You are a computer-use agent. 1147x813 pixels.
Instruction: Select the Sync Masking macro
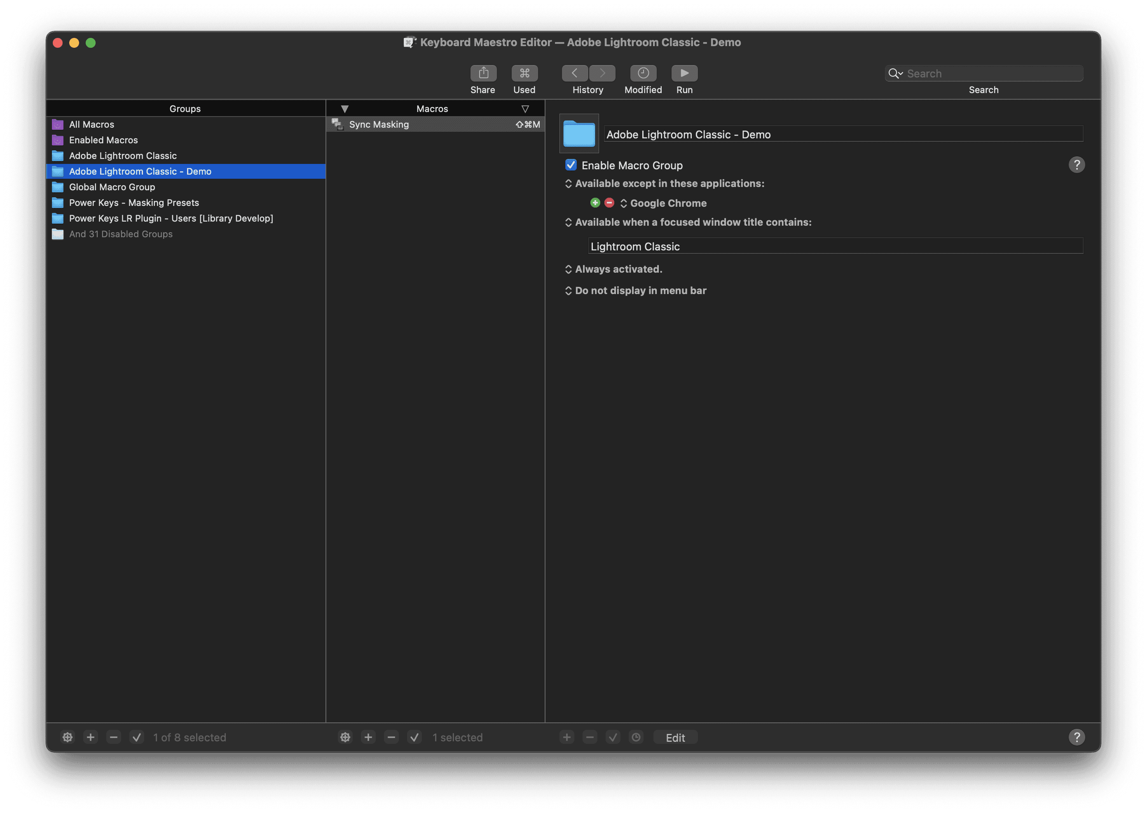pyautogui.click(x=379, y=124)
